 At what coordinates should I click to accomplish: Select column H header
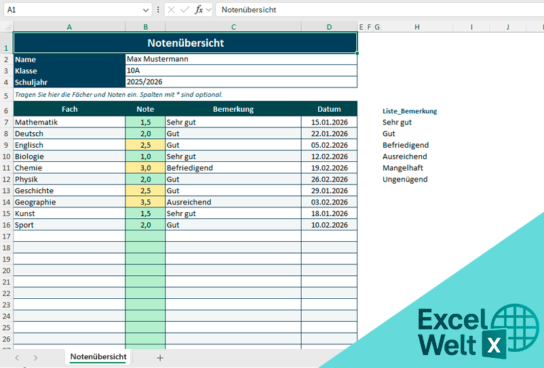point(417,27)
